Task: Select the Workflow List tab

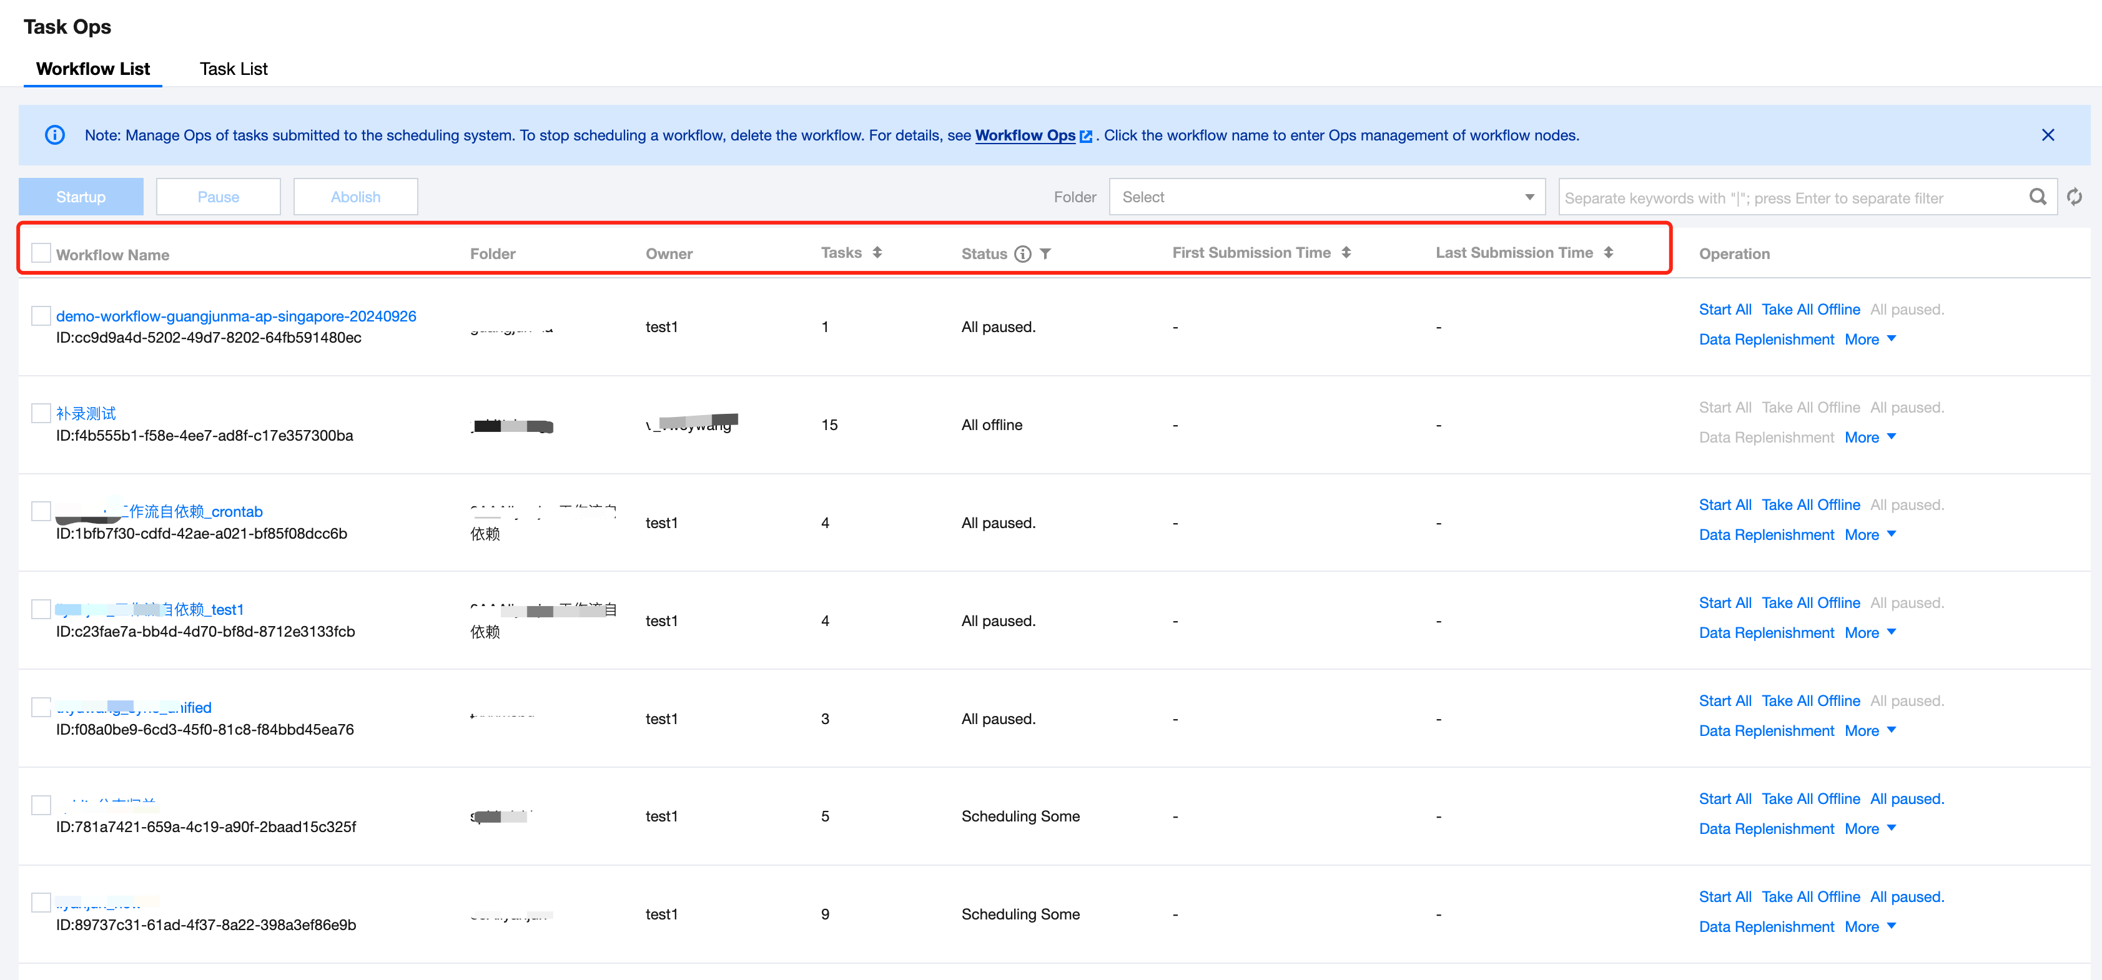Action: (x=93, y=69)
